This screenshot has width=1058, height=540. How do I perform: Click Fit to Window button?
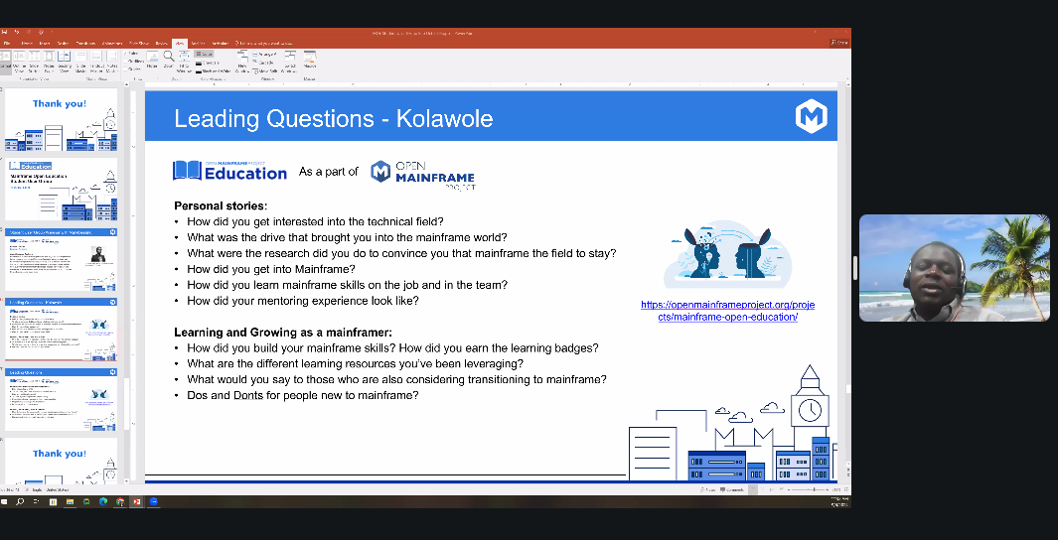point(184,62)
